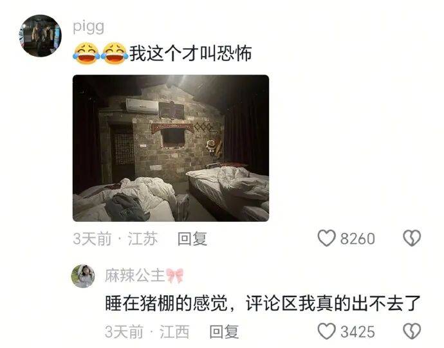The height and width of the screenshot is (348, 444).
Task: Click the first crying-laughing emoji
Action: pyautogui.click(x=86, y=53)
